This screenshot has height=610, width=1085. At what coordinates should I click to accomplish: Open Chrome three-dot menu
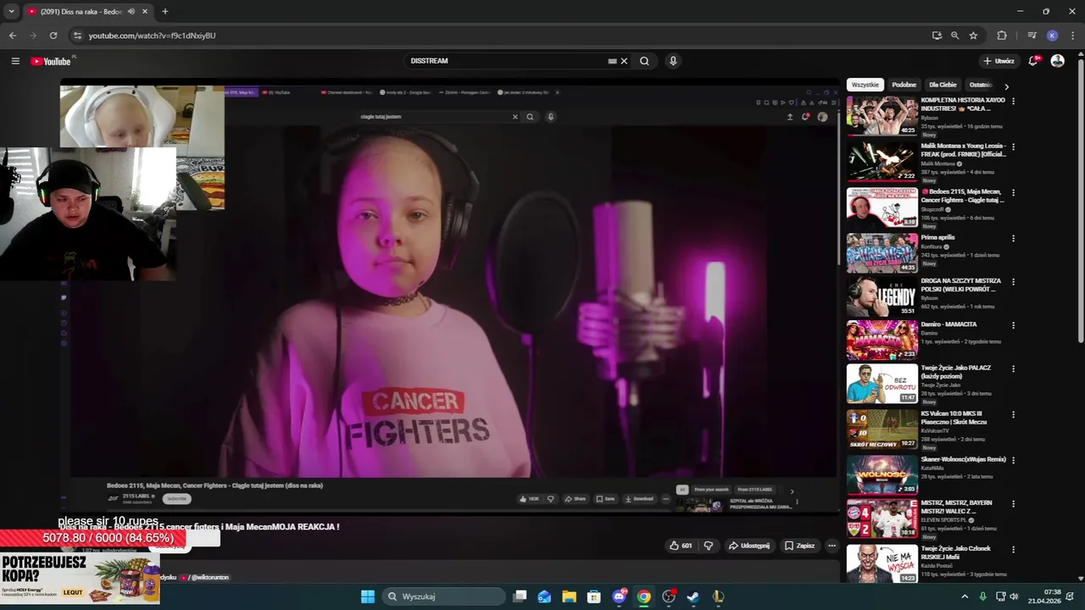point(1071,36)
